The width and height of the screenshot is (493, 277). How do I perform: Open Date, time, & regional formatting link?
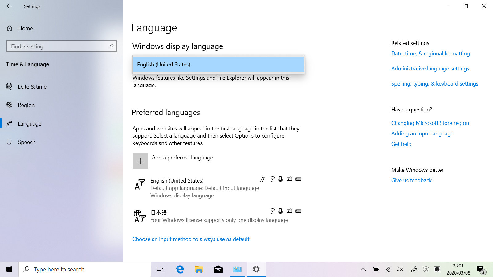pyautogui.click(x=430, y=54)
